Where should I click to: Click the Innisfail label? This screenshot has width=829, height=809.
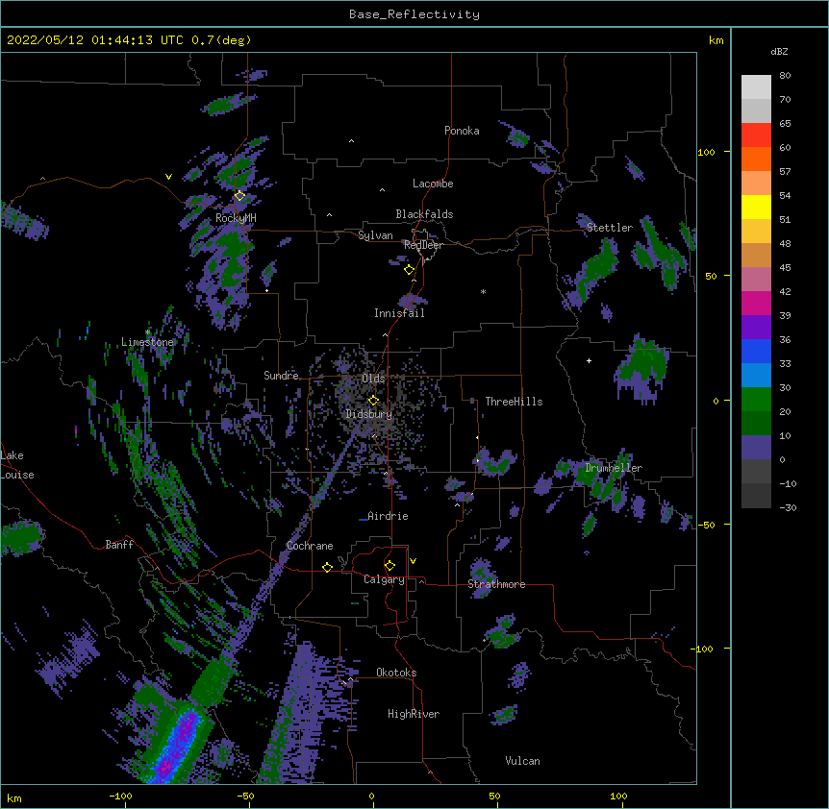tap(399, 313)
